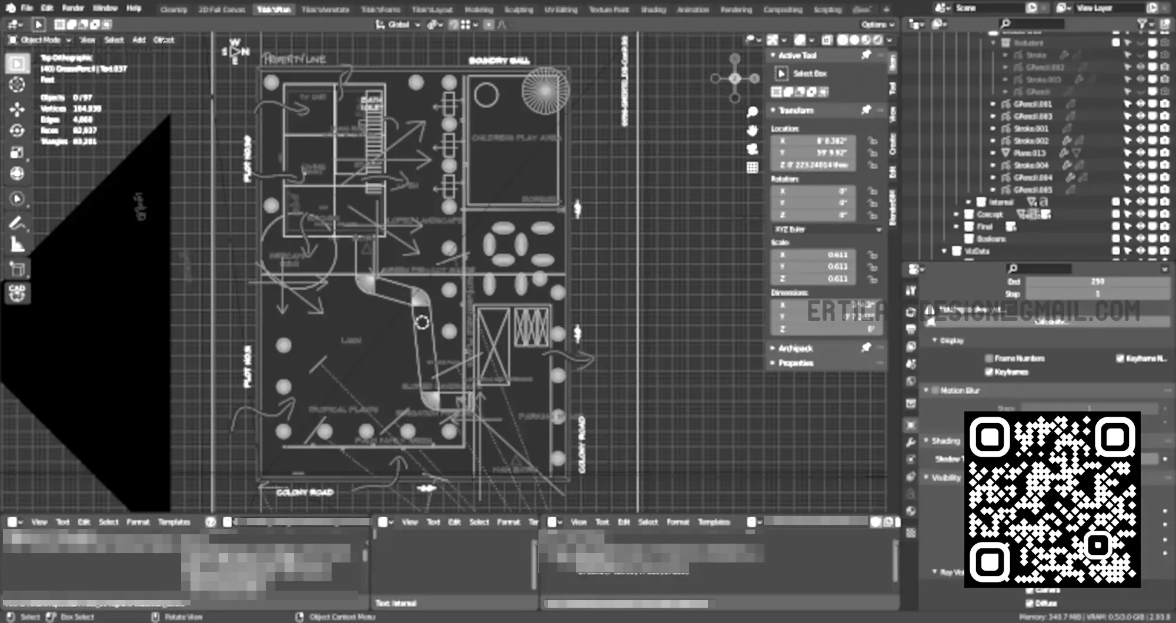Switch to the Rendering workspace tab
This screenshot has height=623, width=1176.
point(736,9)
